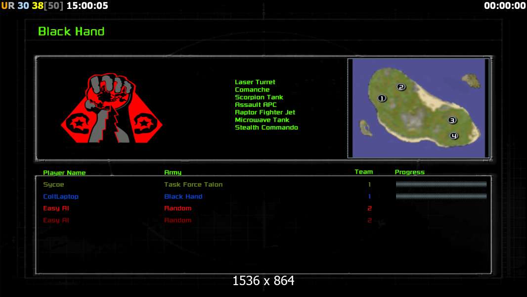Click the island minimap preview
527x297 pixels.
point(418,108)
